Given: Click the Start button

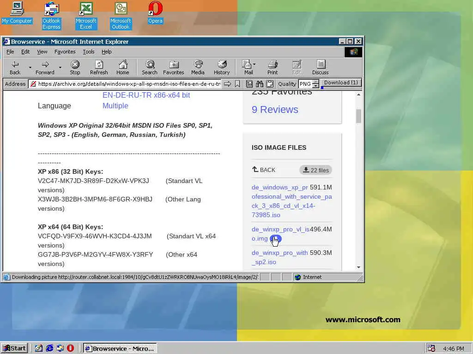Looking at the screenshot, I should point(14,348).
